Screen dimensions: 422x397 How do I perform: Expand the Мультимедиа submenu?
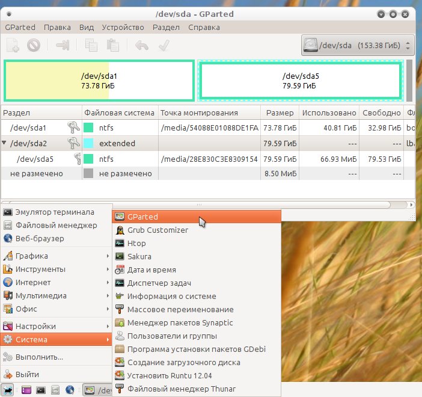click(x=57, y=295)
